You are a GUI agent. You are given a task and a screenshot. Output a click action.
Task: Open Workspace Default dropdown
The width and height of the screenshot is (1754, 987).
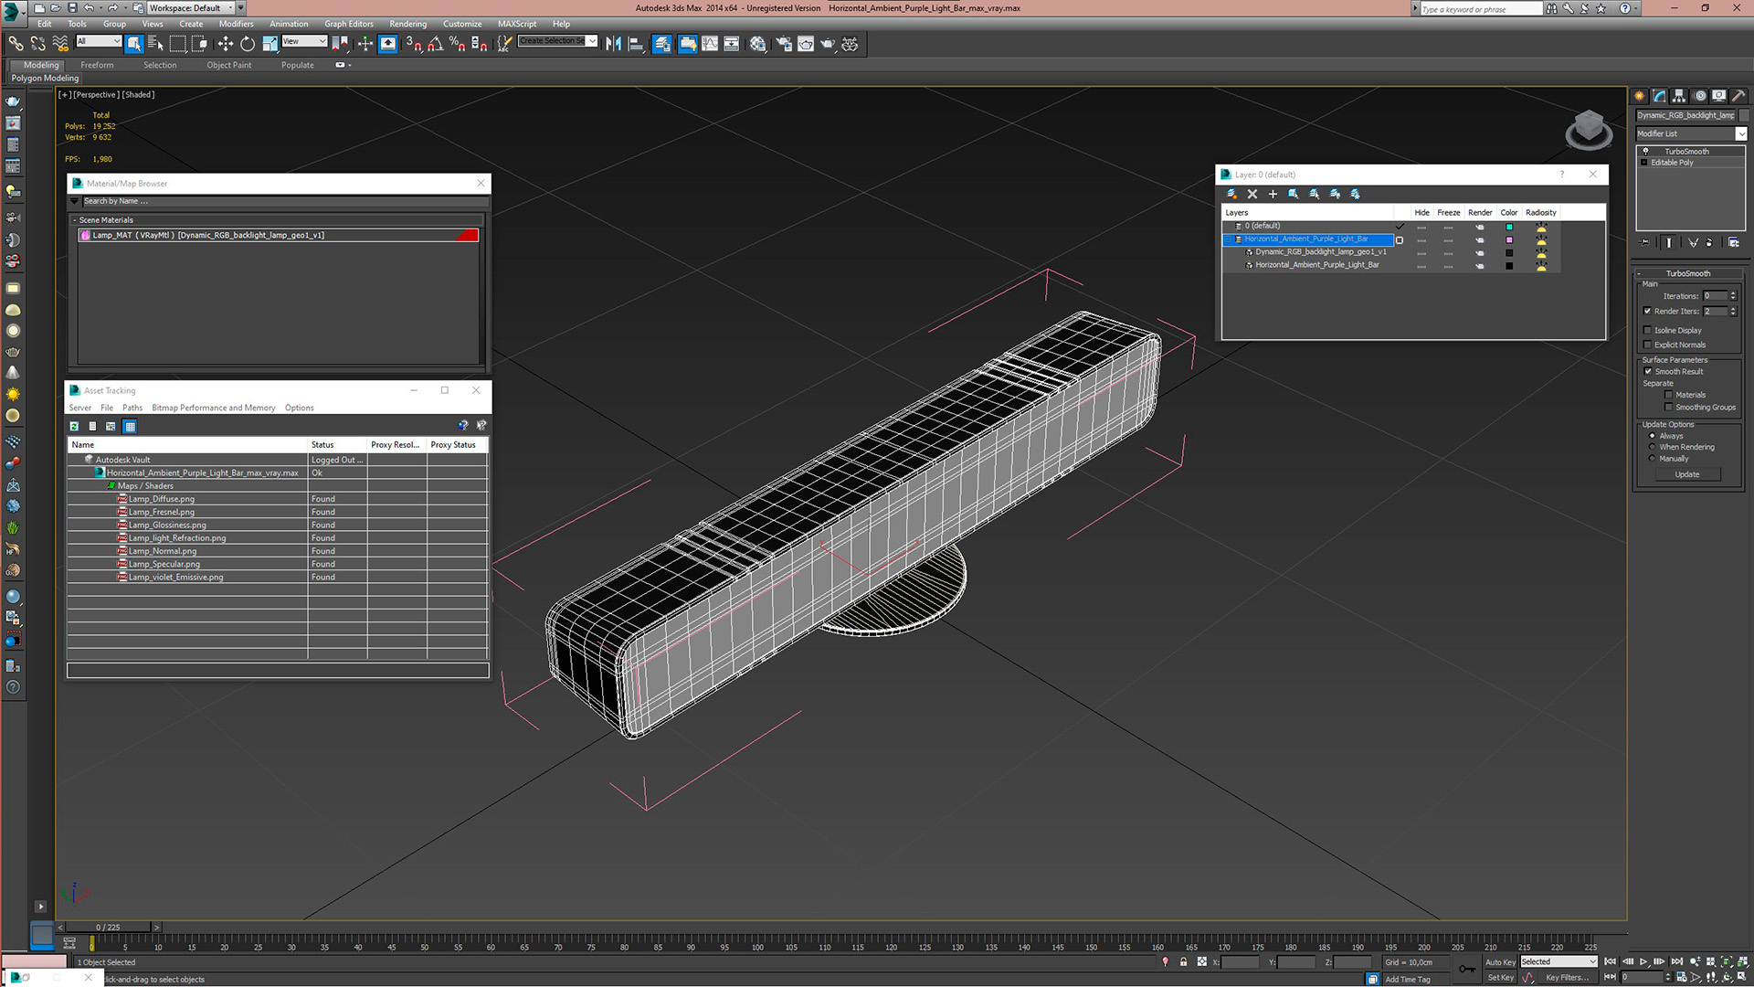coord(191,8)
